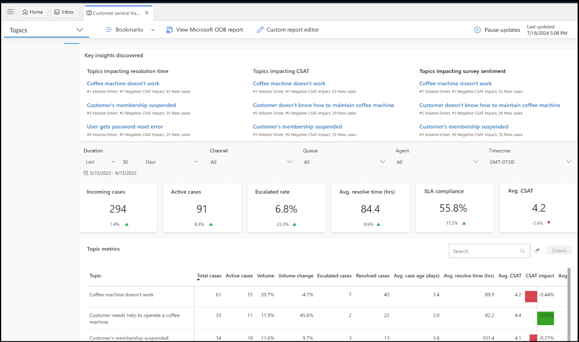Screen dimensions: 579x342
Task: Open User gets password reset error link
Action: tap(125, 126)
